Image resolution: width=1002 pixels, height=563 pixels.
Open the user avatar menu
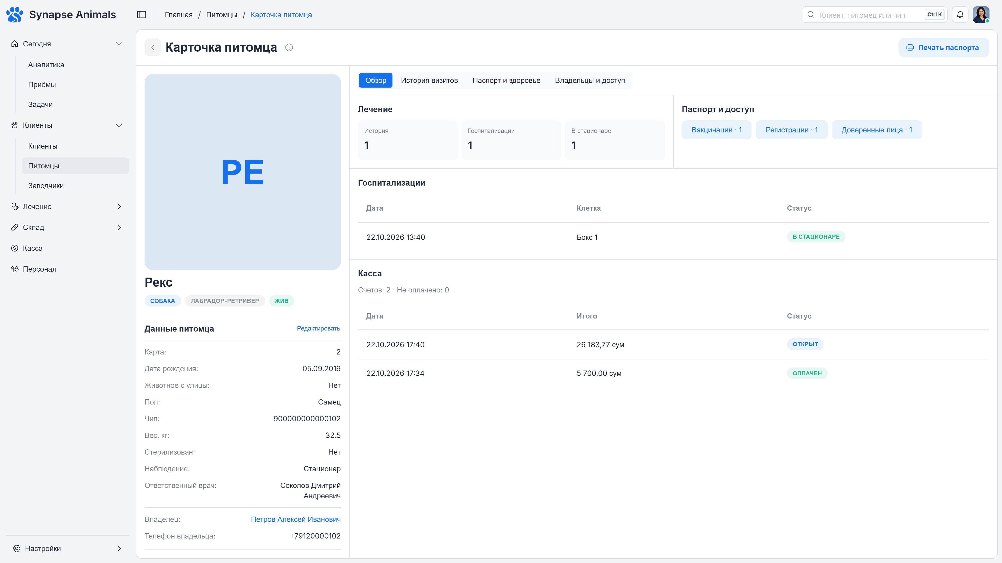[981, 15]
